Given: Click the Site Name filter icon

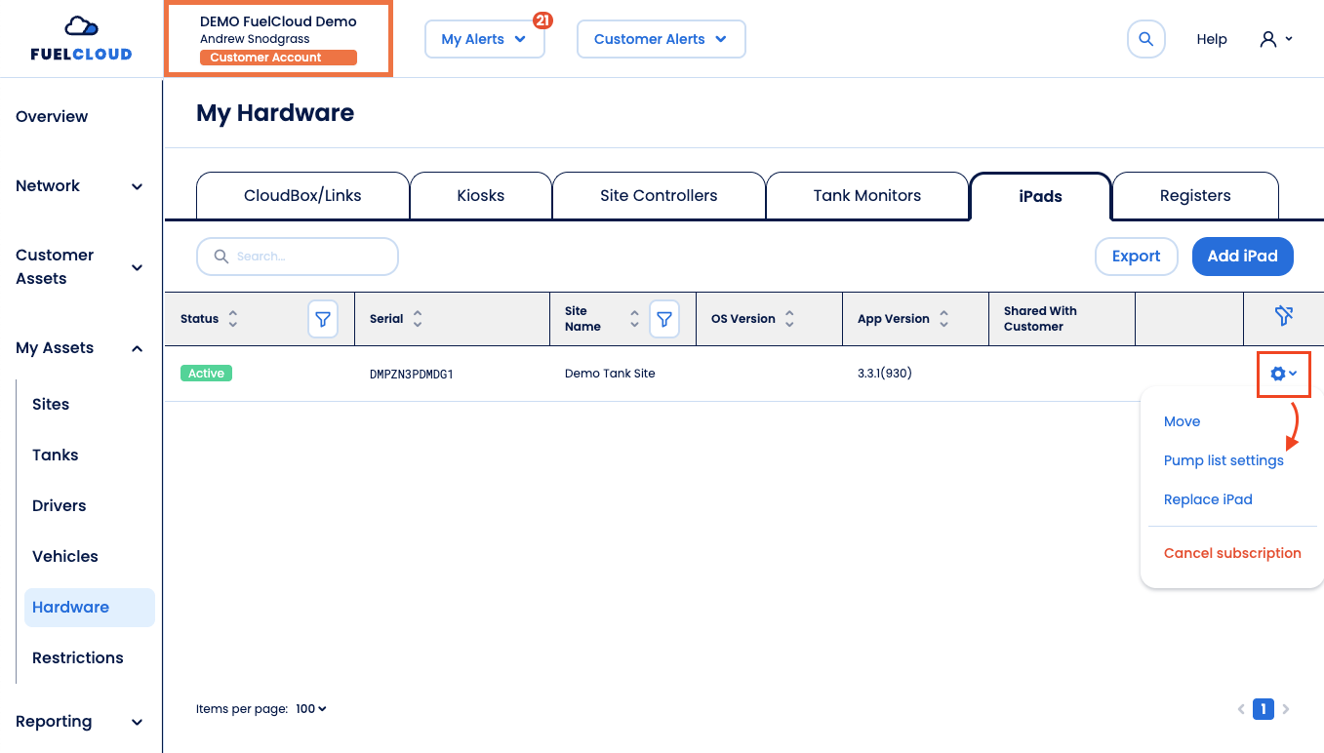Looking at the screenshot, I should (664, 319).
